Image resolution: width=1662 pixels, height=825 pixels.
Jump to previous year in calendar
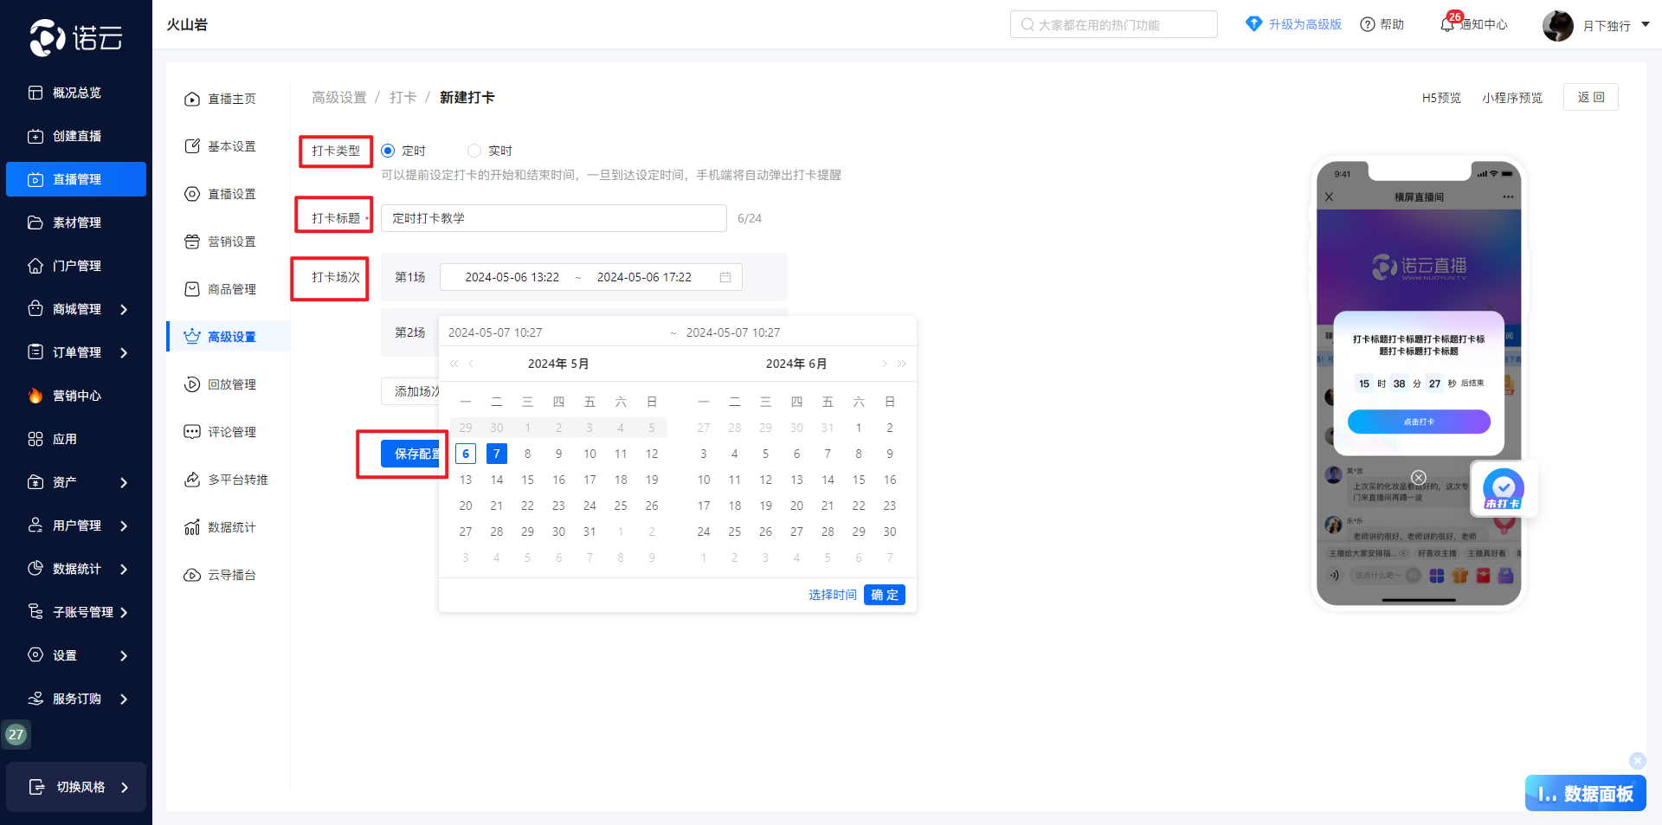[x=454, y=364]
